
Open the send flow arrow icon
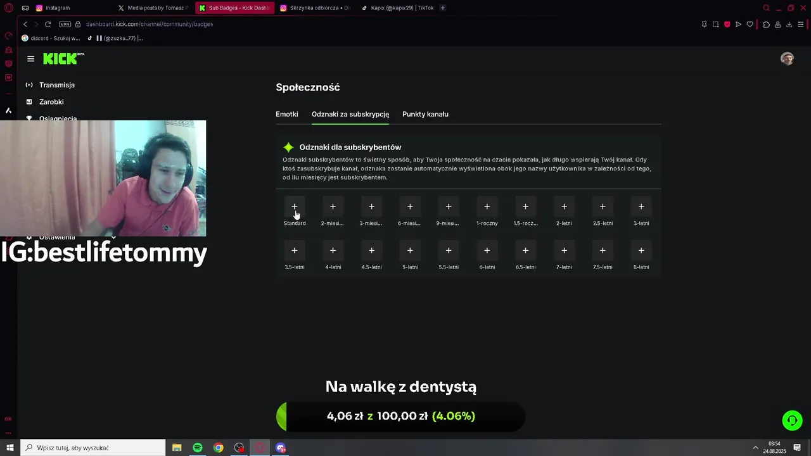(738, 24)
